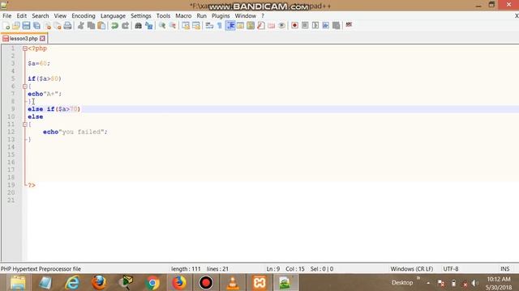Screen dimensions: 519x291
Task: Click the Close All toolbar icon
Action: 58,26
